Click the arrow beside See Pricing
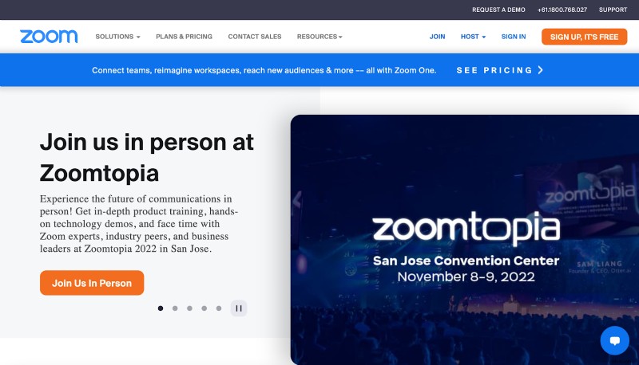Screen dimensions: 639x365 541,70
